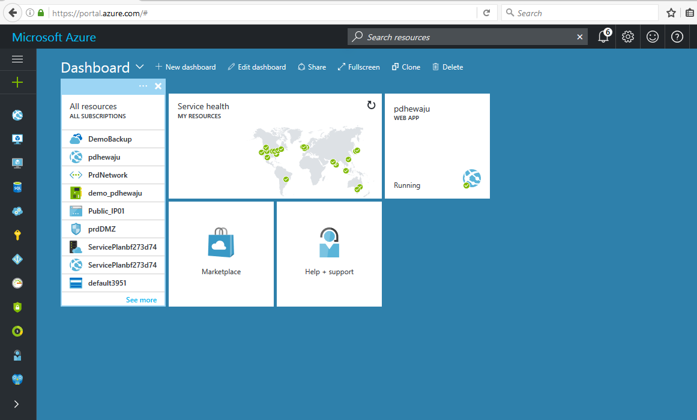Switch dashboard to Fullscreen
The height and width of the screenshot is (420, 697).
(358, 67)
